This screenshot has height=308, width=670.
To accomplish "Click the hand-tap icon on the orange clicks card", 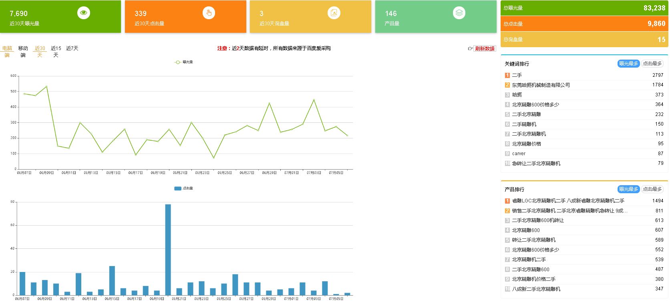I will click(208, 13).
